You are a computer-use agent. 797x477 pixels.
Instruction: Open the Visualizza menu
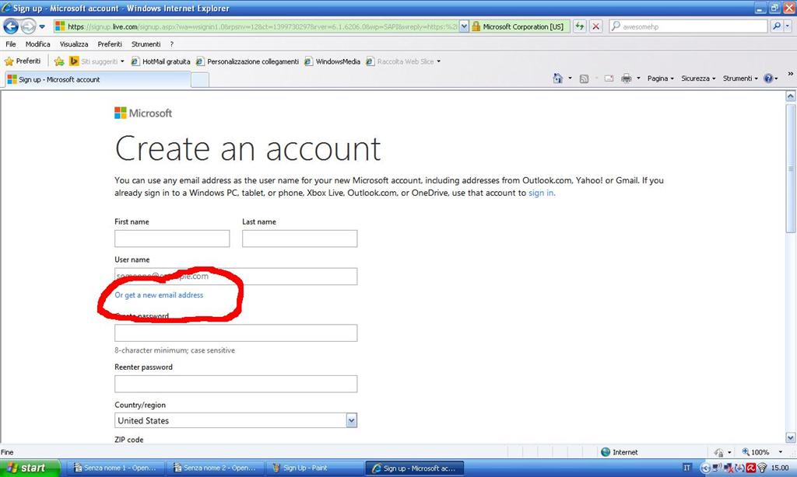click(74, 44)
